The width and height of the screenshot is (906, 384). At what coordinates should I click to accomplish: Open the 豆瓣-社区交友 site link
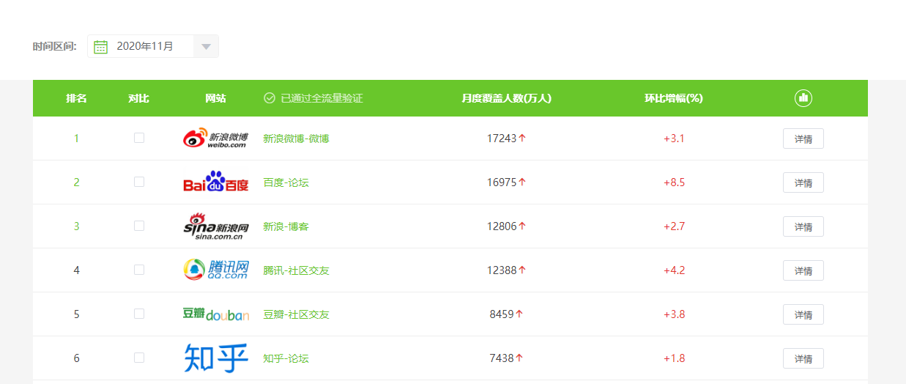point(296,314)
